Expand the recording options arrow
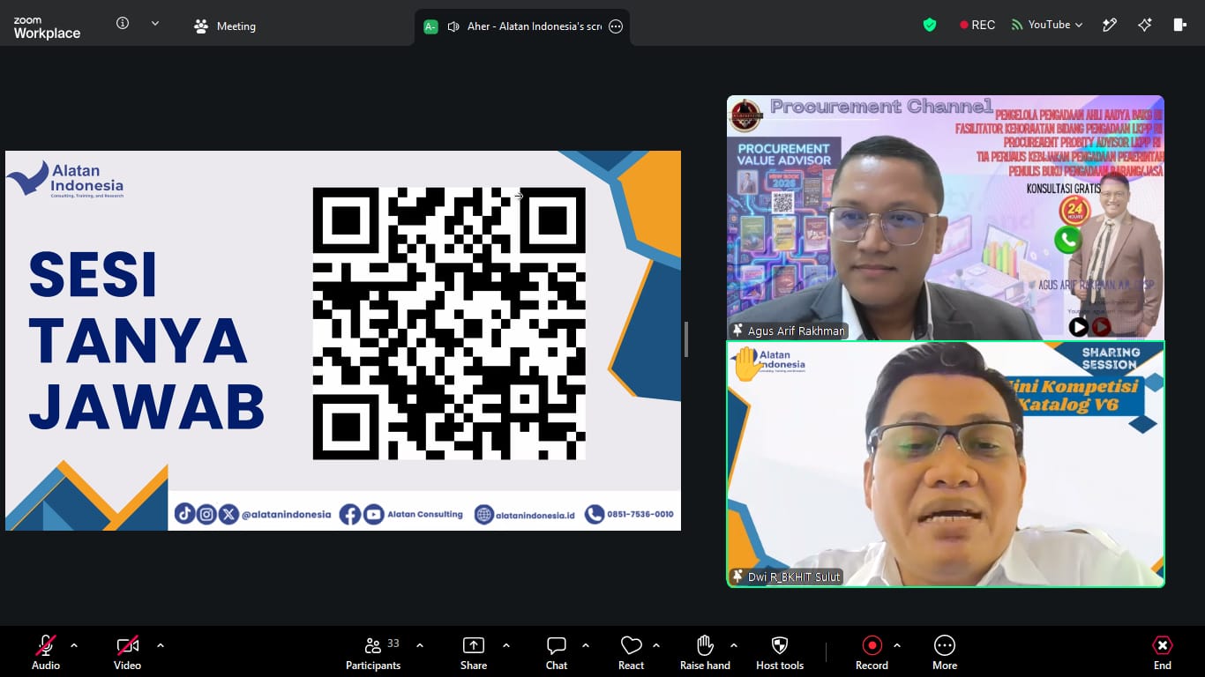The image size is (1205, 677). click(897, 645)
